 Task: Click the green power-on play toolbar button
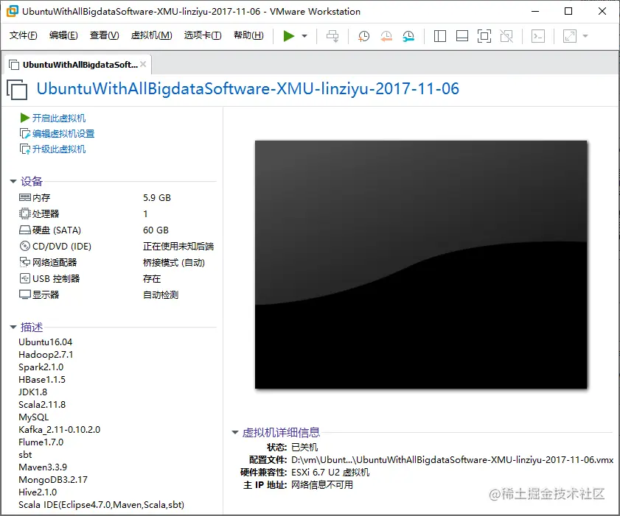[x=289, y=36]
